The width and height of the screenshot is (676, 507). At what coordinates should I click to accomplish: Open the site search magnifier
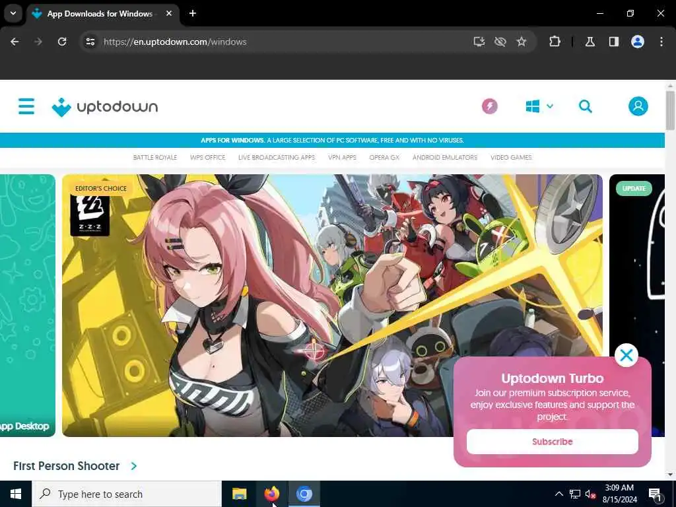pyautogui.click(x=585, y=106)
